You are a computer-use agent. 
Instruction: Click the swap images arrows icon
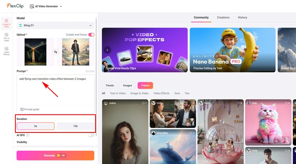point(55,52)
